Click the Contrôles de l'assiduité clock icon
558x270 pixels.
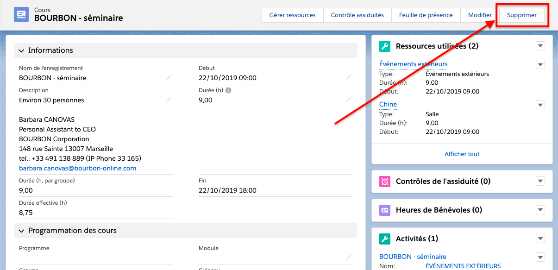pos(385,182)
